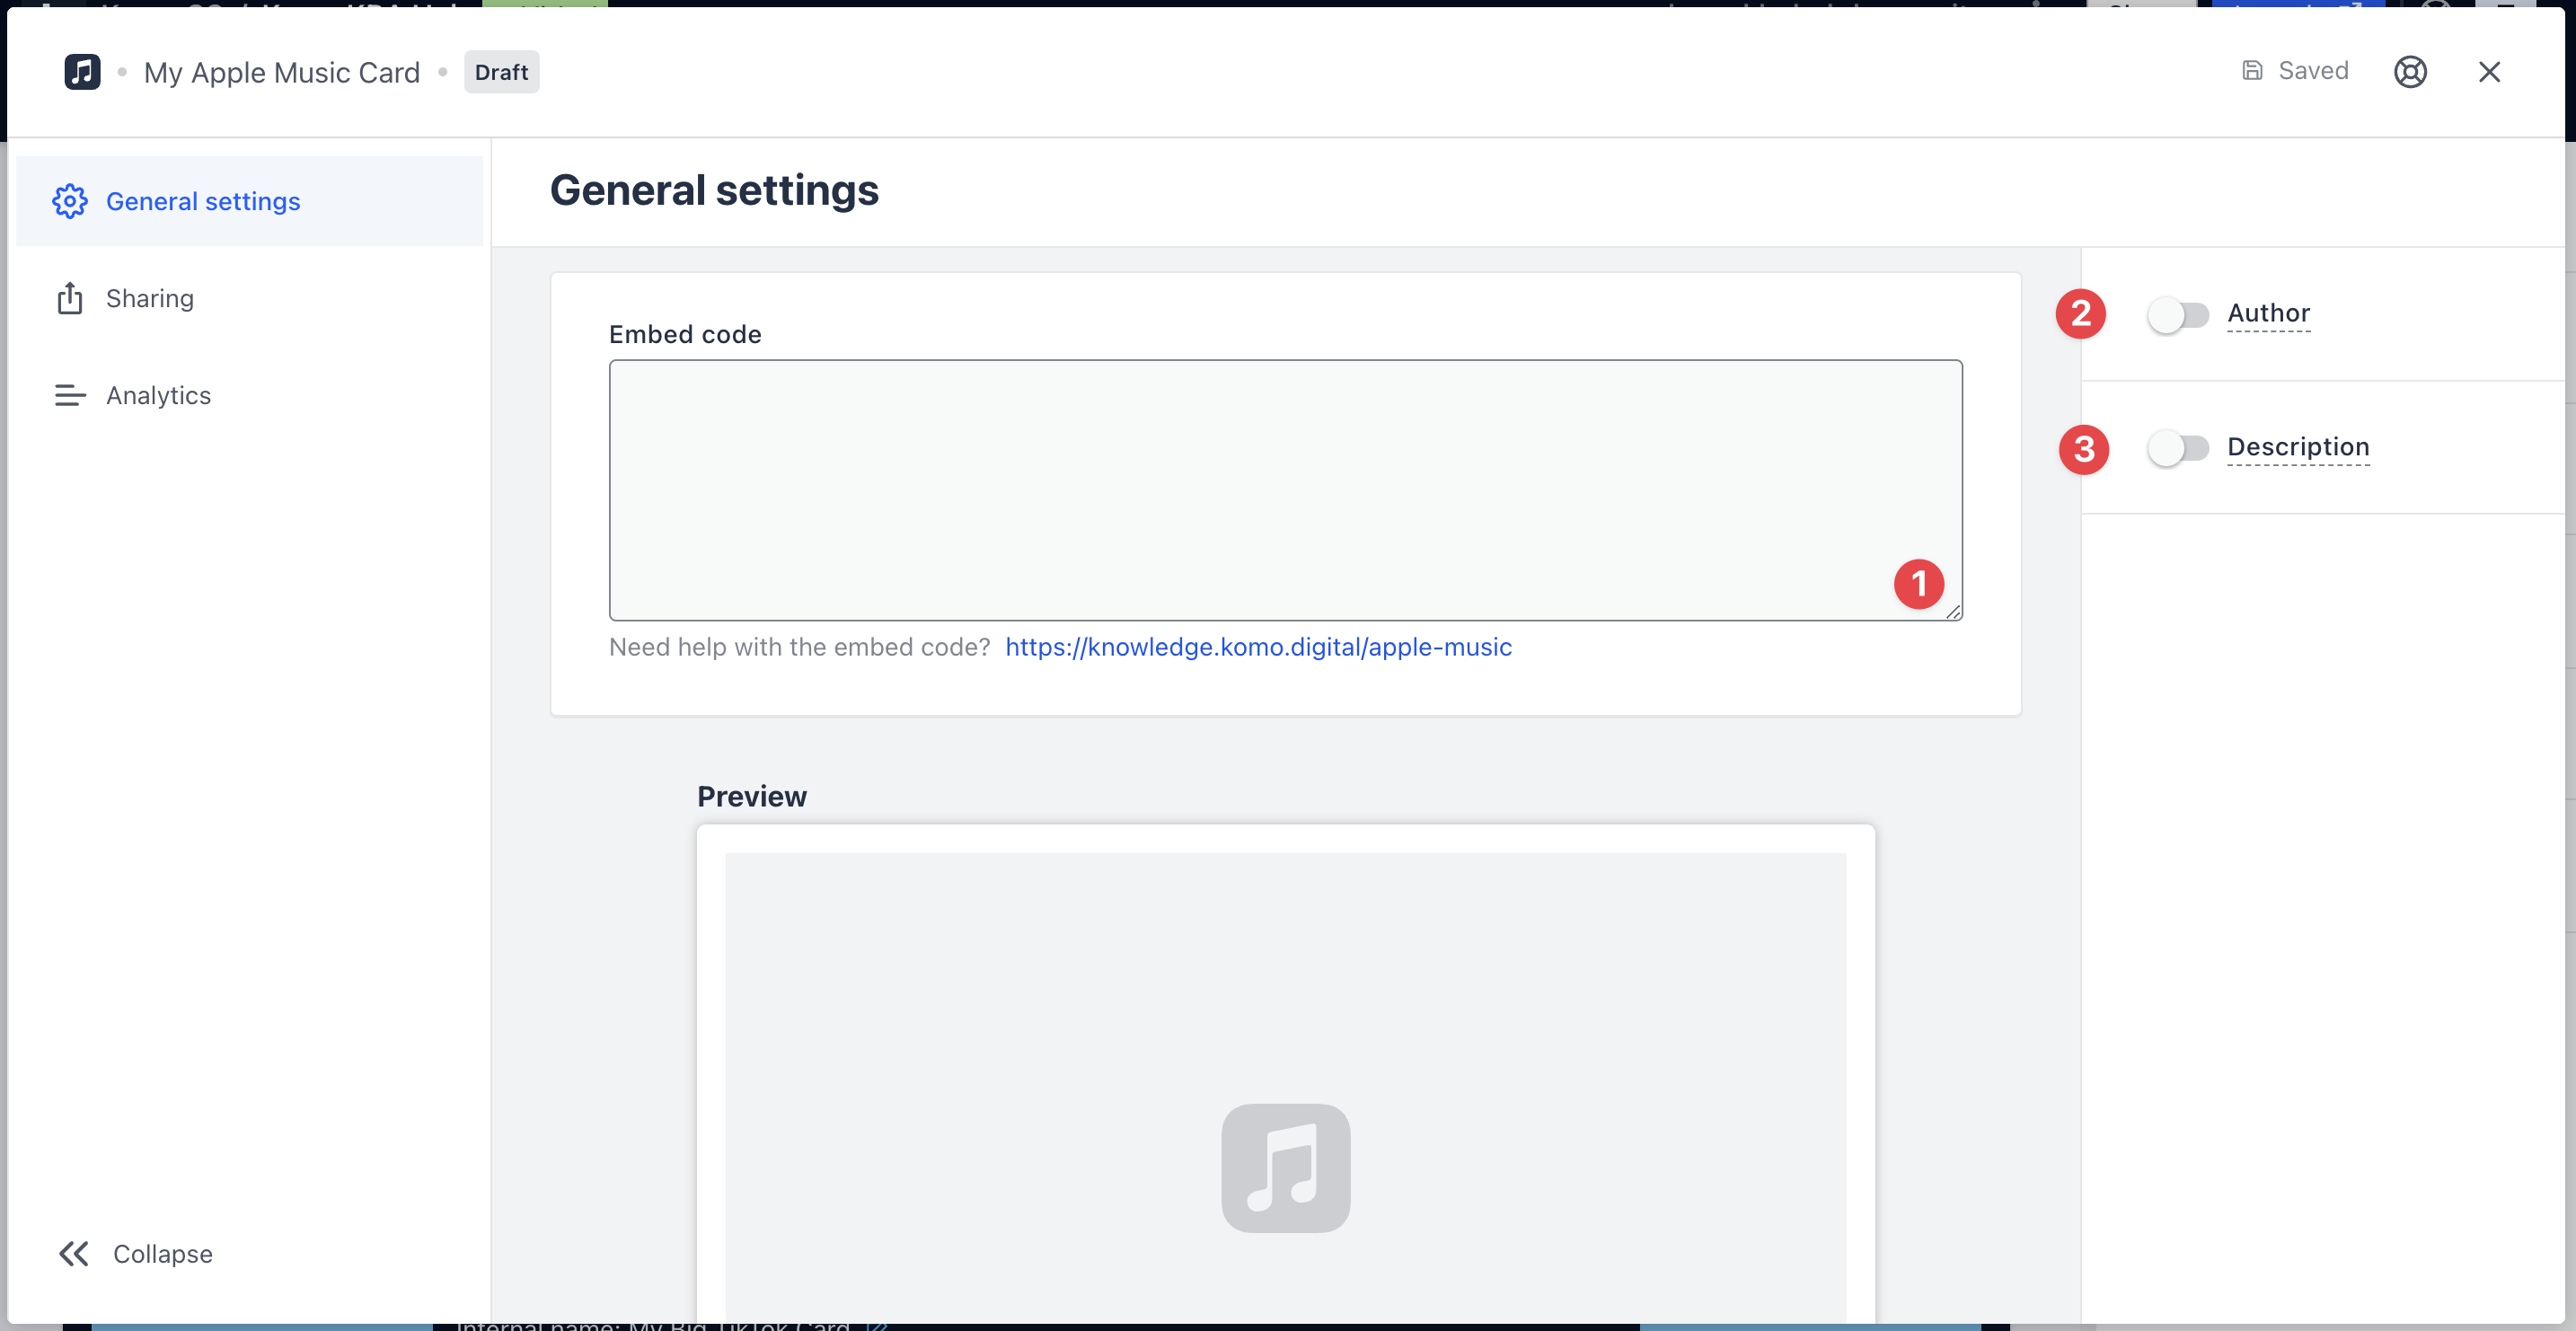The height and width of the screenshot is (1331, 2576).
Task: Click the share icon in sidebar
Action: click(x=69, y=298)
